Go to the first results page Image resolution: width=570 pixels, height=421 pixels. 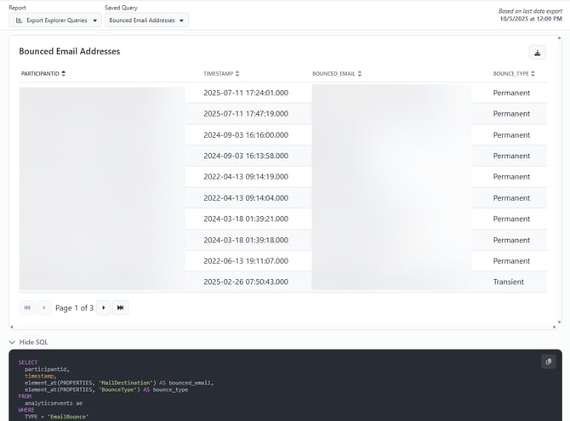coord(27,307)
